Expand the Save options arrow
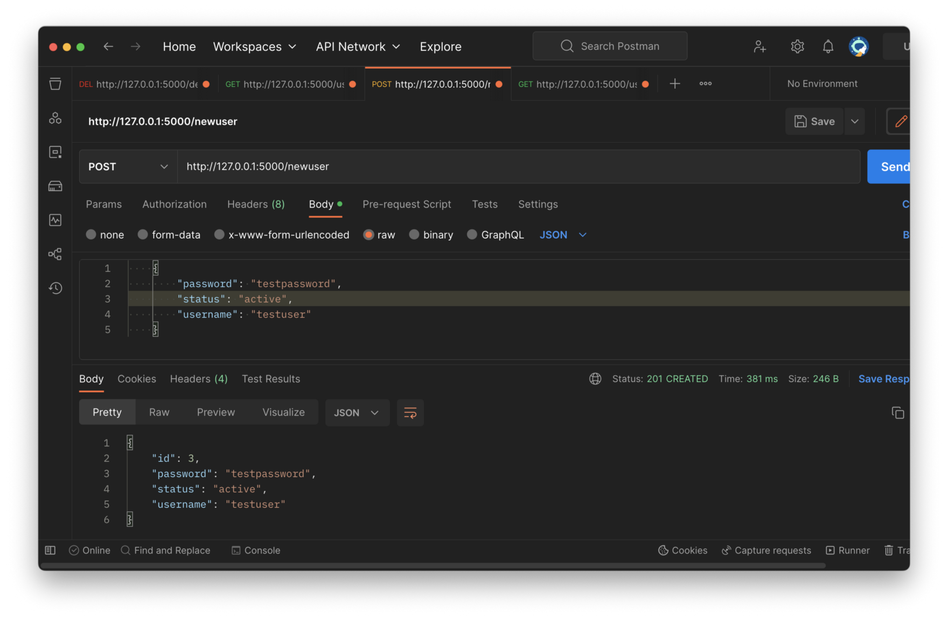 tap(854, 121)
